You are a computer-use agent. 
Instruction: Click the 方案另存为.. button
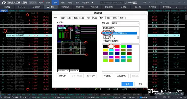tap(122, 76)
